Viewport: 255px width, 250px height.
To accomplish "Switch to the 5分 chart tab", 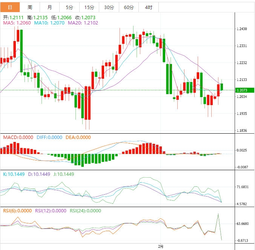I will pyautogui.click(x=69, y=7).
